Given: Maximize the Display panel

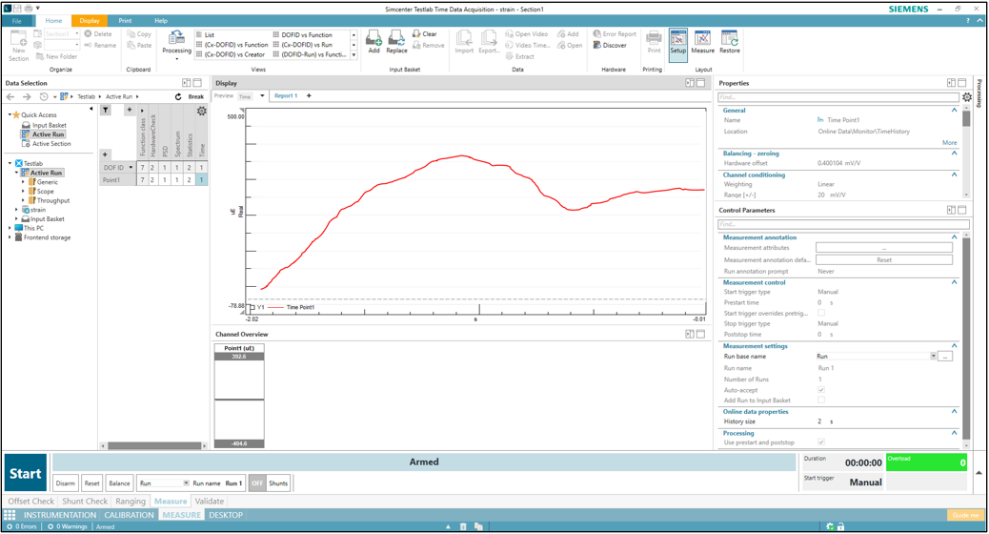Looking at the screenshot, I should [700, 83].
